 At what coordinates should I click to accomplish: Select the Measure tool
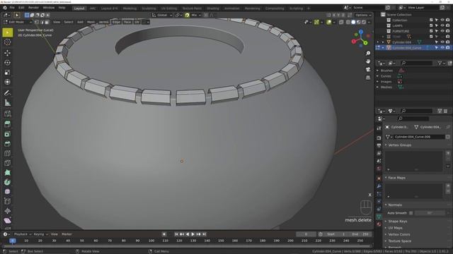tap(8, 102)
